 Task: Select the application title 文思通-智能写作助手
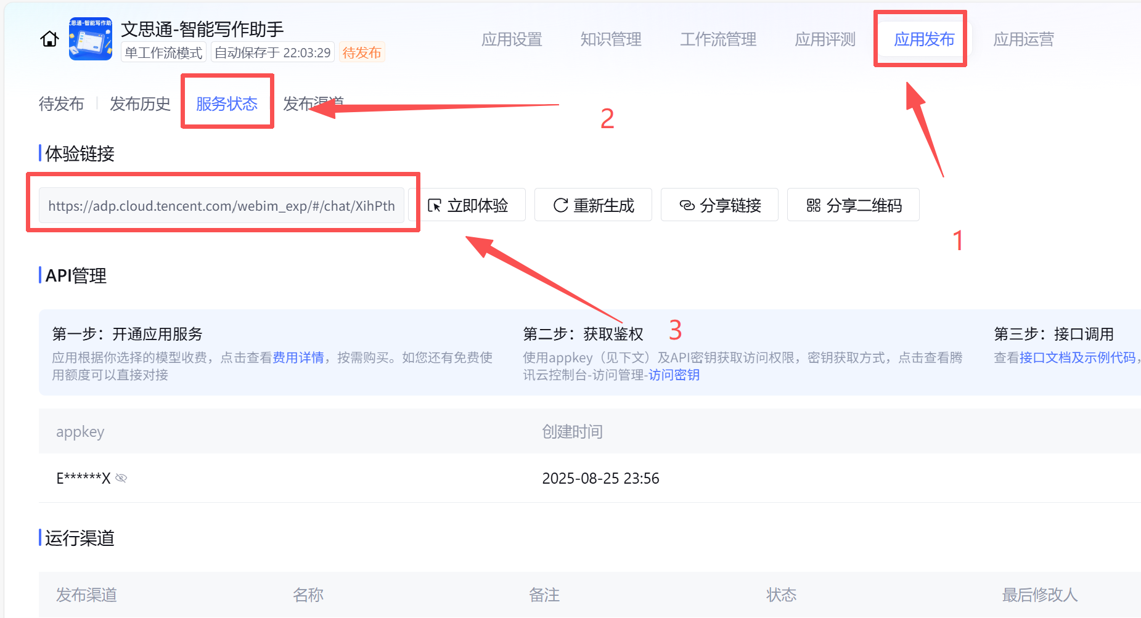pyautogui.click(x=202, y=28)
